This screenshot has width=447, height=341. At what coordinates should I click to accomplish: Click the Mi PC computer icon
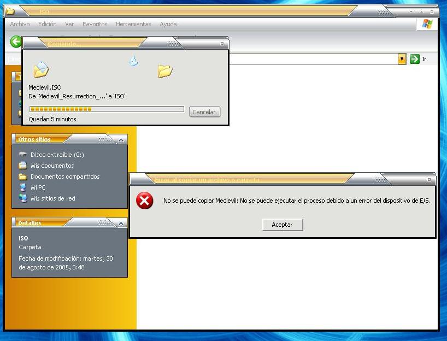[x=22, y=187]
